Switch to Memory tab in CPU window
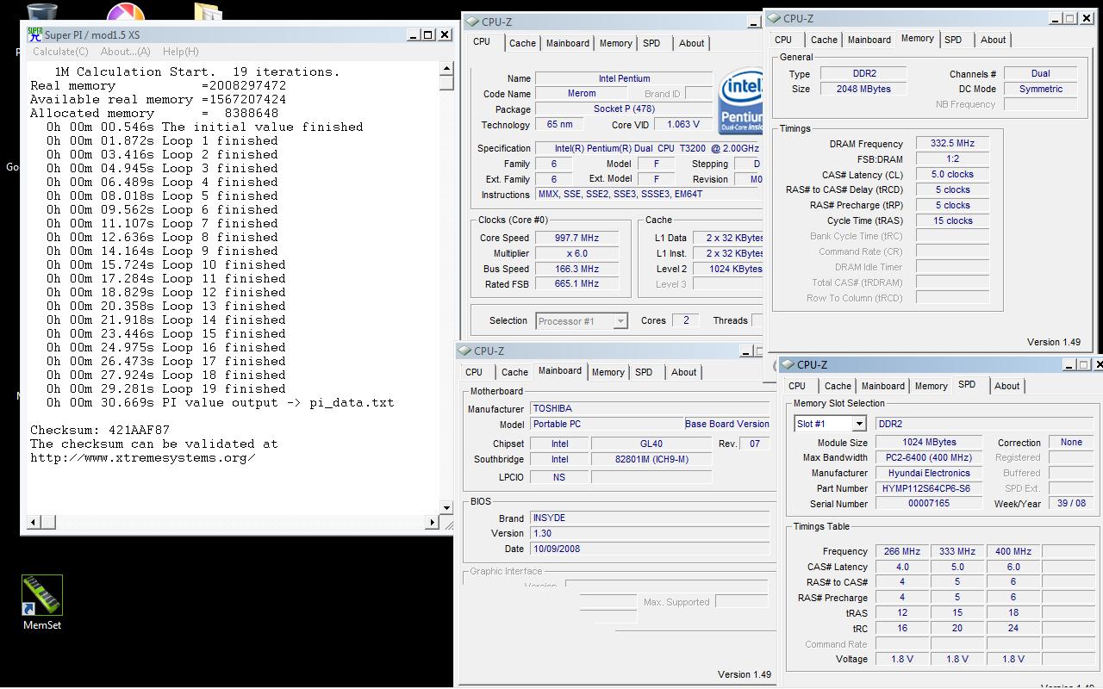This screenshot has width=1103, height=689. (x=615, y=43)
